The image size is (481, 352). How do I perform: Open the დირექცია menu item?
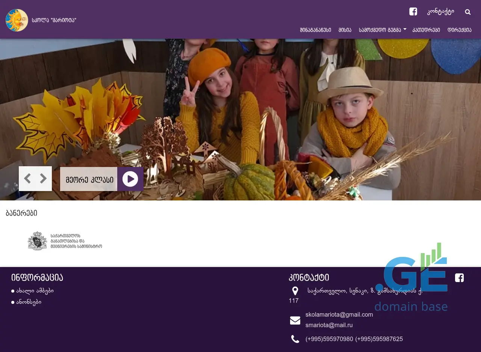click(x=459, y=30)
